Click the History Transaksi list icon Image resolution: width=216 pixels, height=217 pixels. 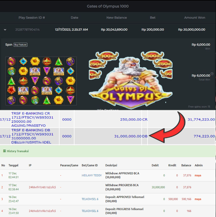click(4, 151)
